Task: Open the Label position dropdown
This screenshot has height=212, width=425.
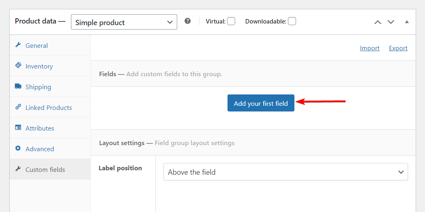Action: click(x=285, y=171)
